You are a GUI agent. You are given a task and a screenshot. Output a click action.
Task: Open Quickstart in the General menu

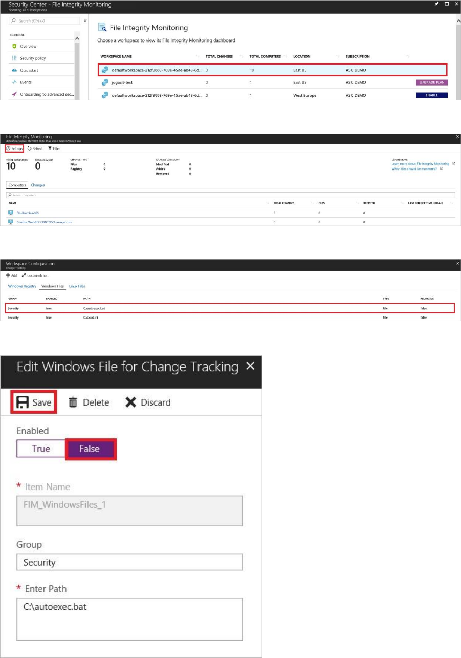tap(29, 70)
